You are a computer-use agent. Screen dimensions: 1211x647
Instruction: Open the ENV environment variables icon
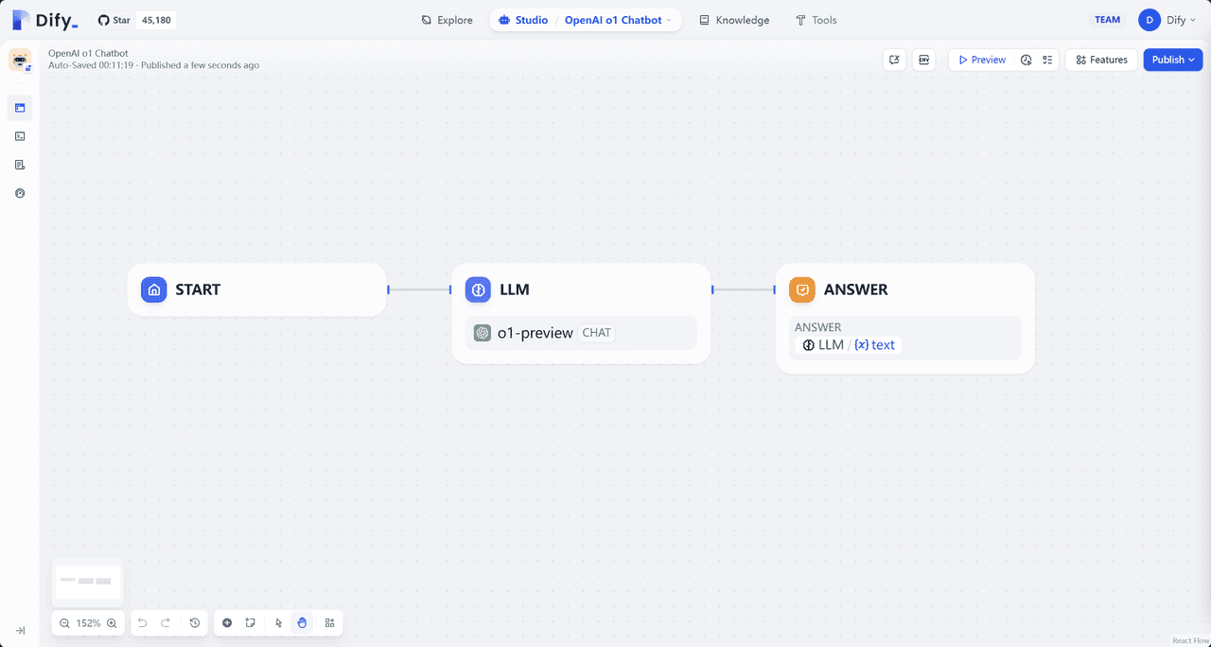[923, 59]
